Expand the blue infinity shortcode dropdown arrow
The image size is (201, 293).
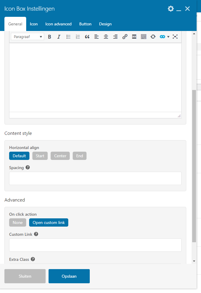point(168,37)
